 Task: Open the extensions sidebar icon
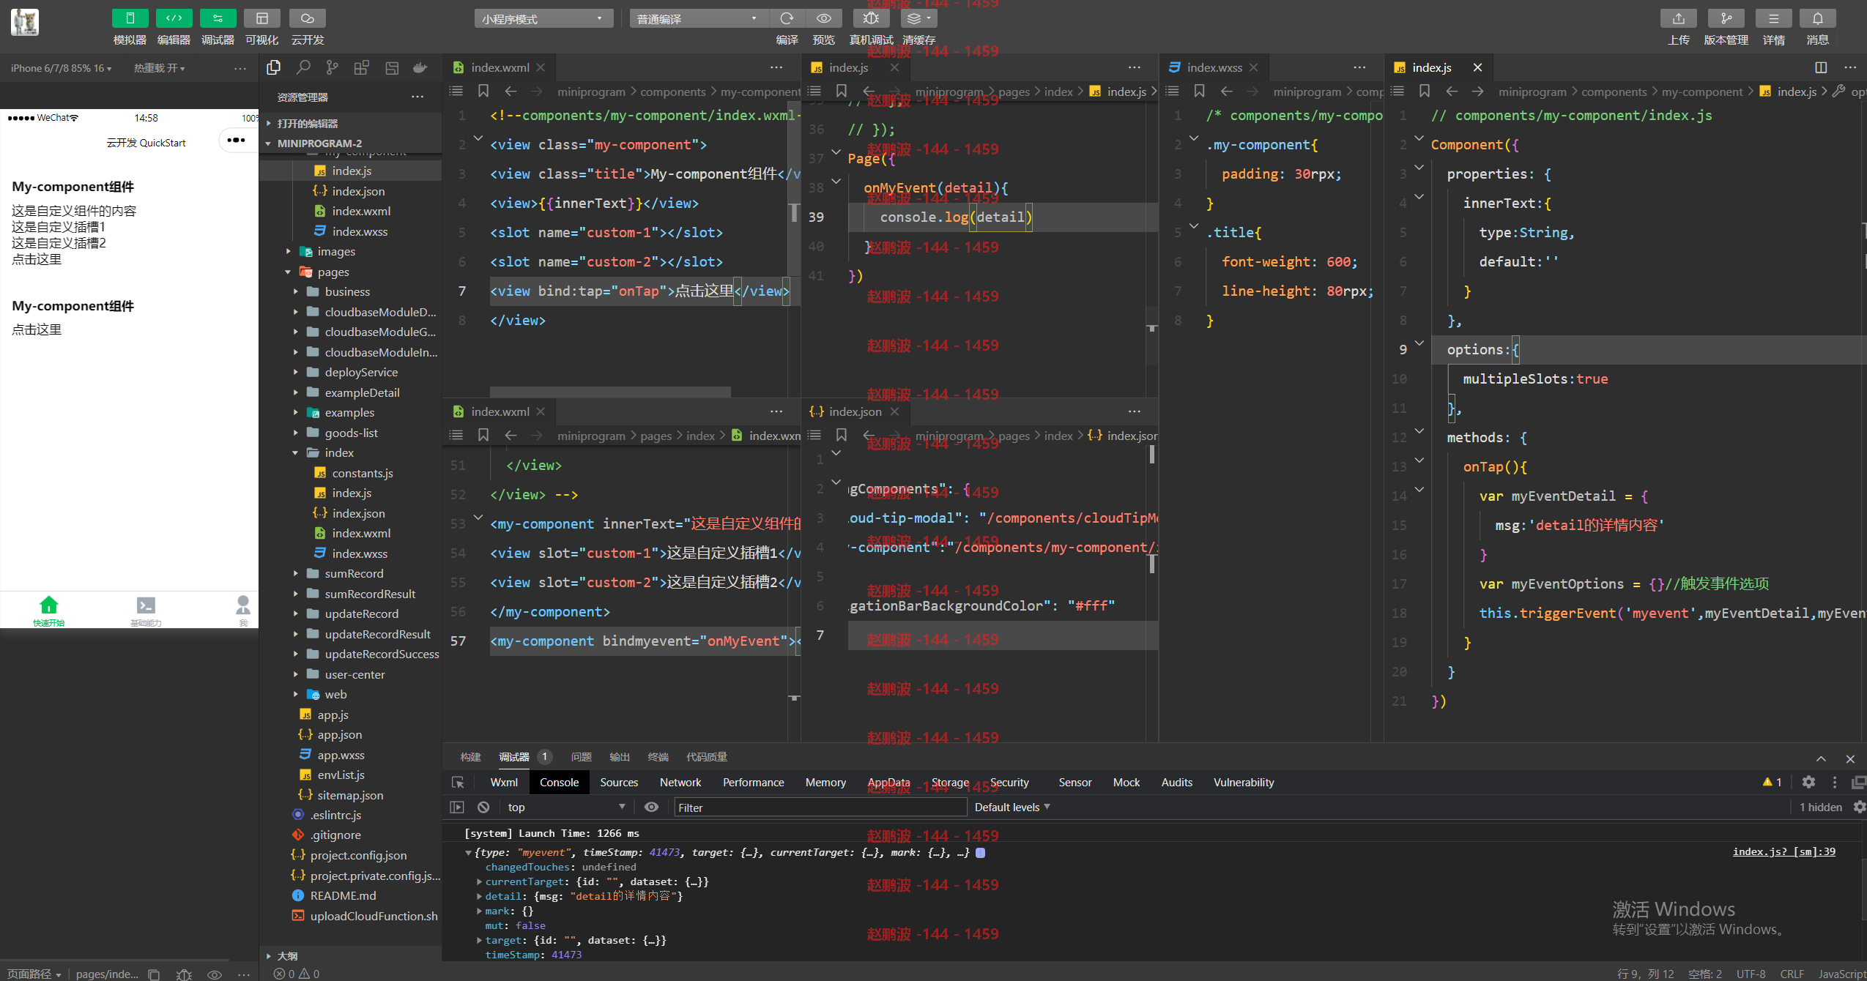[362, 67]
